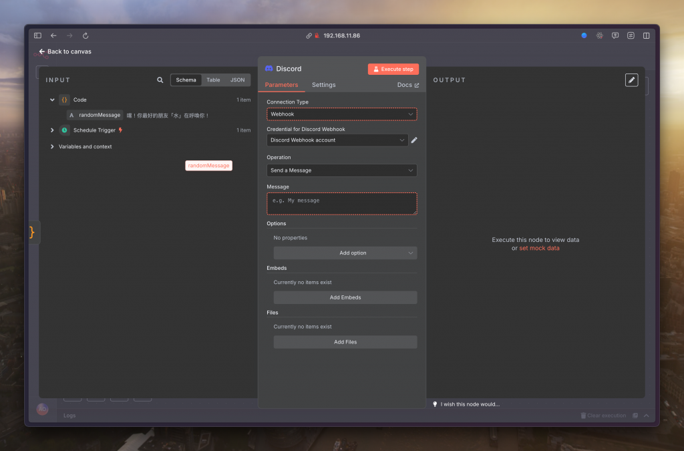Go back with the browser back arrow
Screen dimensions: 684x451
[53, 35]
